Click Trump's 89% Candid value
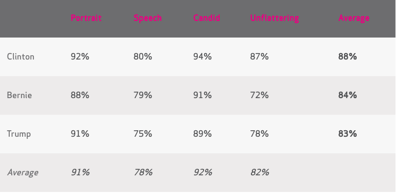Screen dimensions: 396x193 [x=202, y=134]
